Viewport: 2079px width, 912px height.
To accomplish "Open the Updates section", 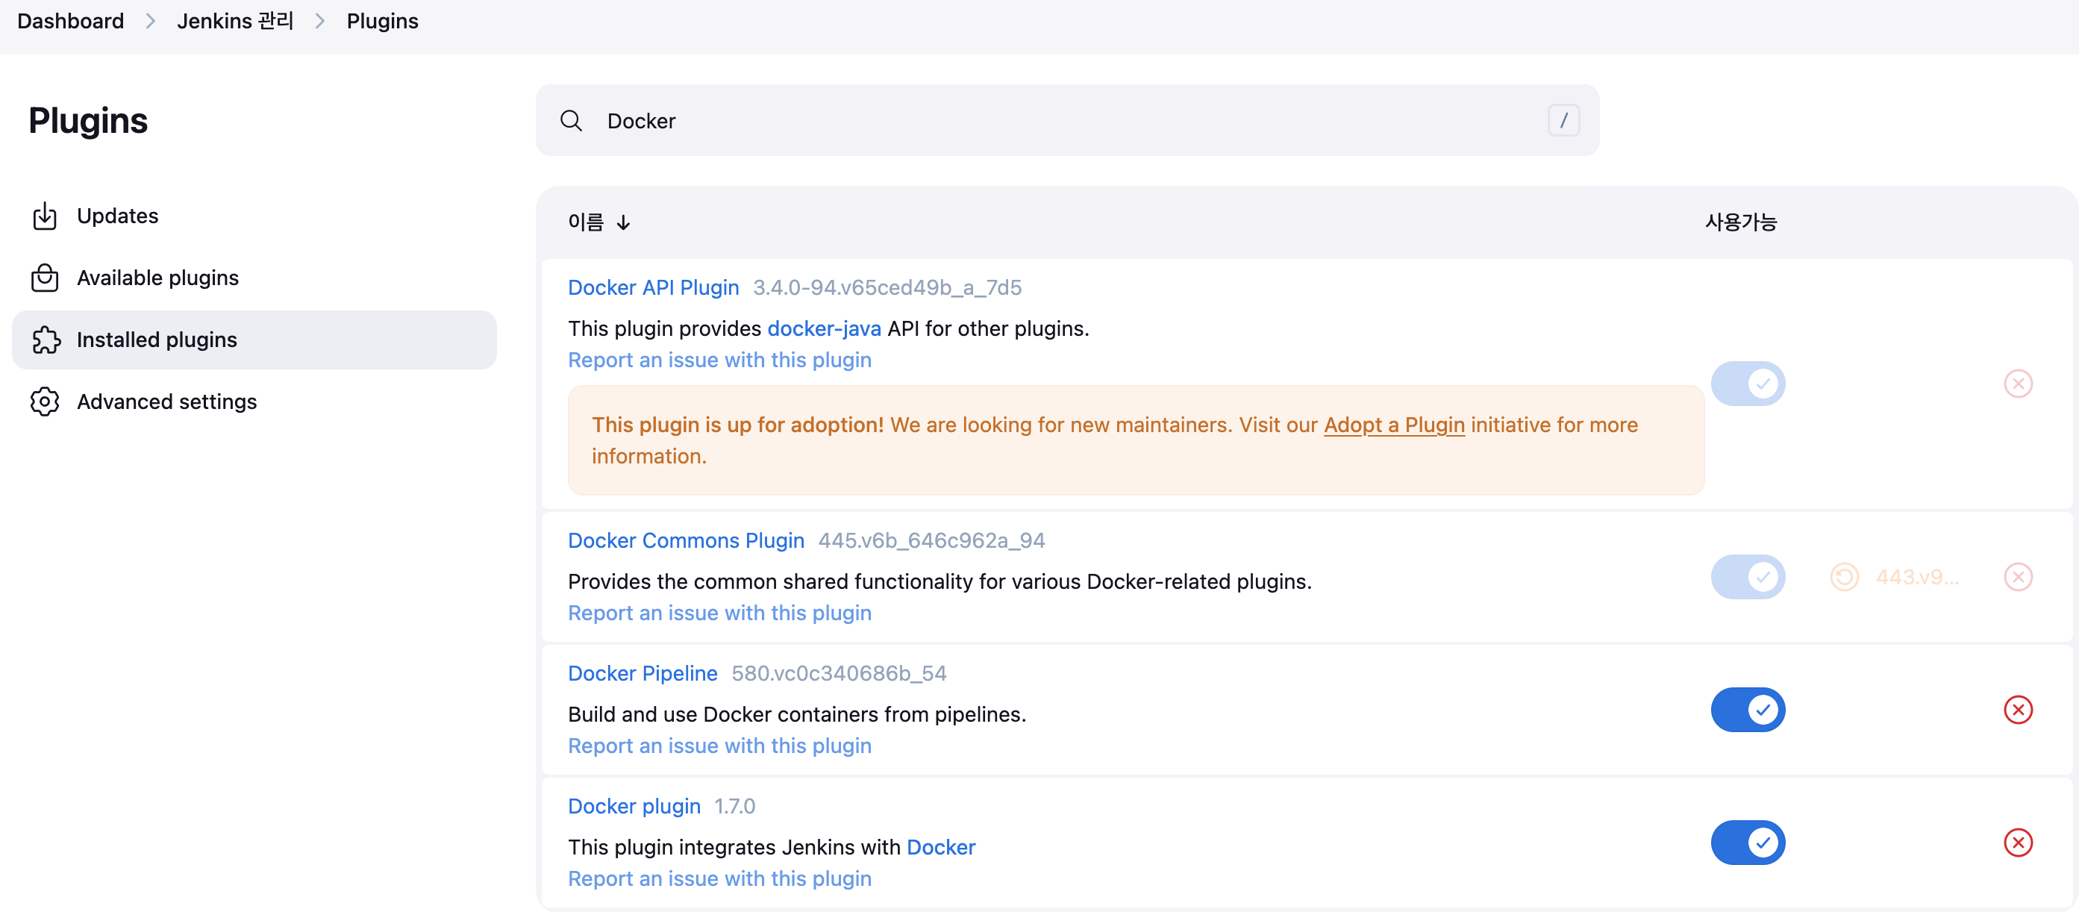I will pyautogui.click(x=254, y=216).
